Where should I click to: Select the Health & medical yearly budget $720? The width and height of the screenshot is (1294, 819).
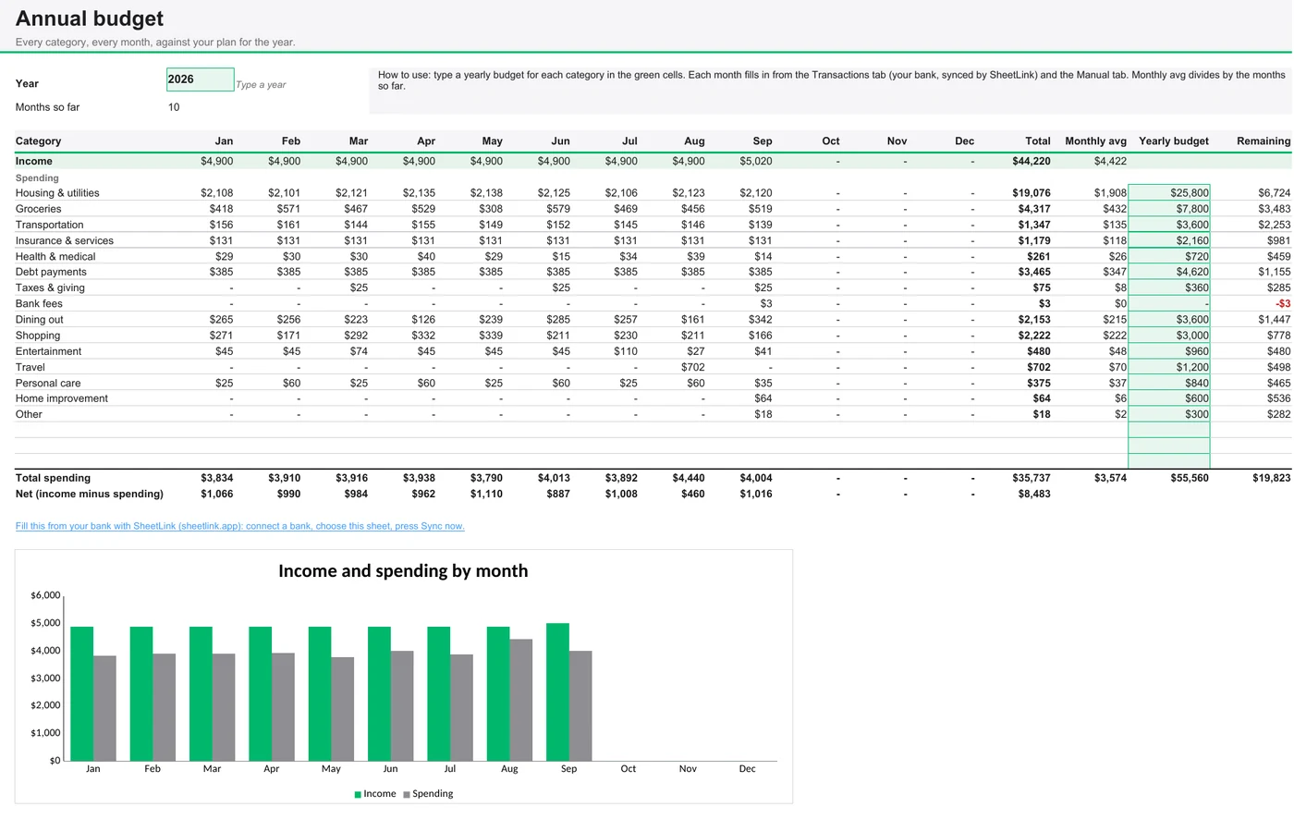(x=1169, y=256)
